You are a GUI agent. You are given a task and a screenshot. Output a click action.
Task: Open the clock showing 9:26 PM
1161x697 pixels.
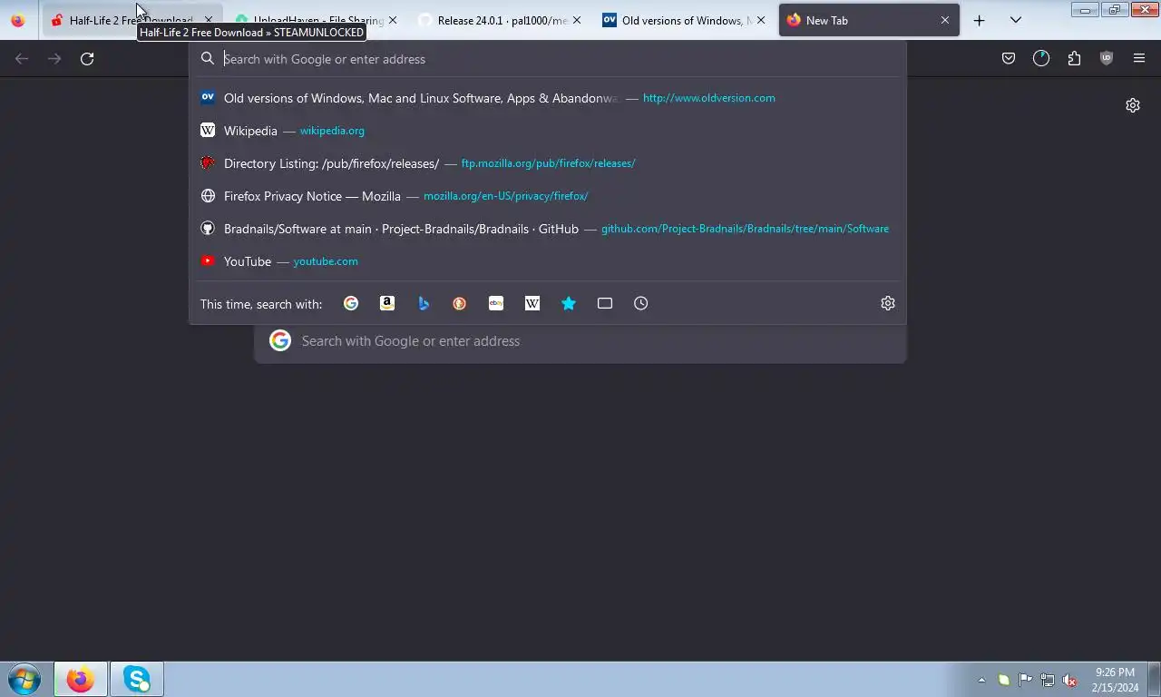1115,680
